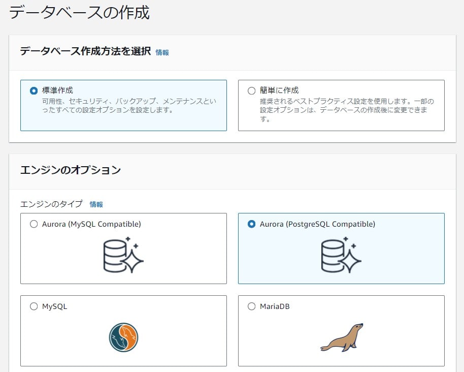Click the MySQL dolphin logo icon

(124, 337)
